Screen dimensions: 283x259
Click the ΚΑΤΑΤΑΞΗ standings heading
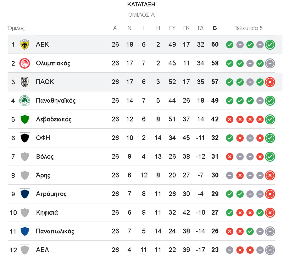click(x=141, y=4)
